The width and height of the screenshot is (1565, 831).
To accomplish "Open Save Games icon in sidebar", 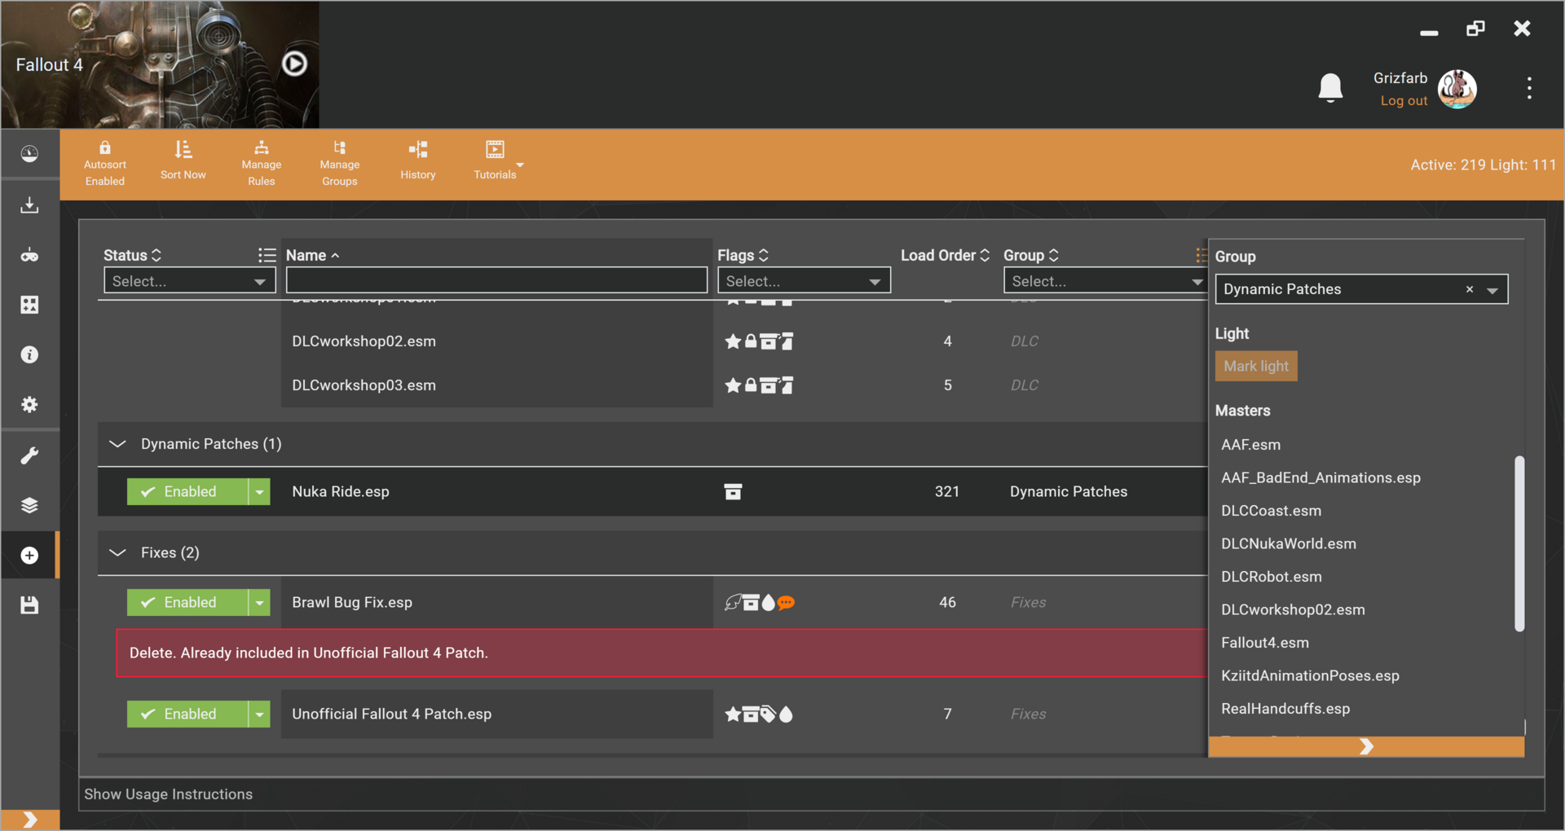I will click(29, 605).
